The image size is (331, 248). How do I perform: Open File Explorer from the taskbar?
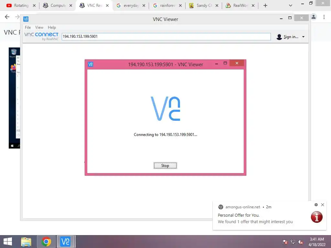pyautogui.click(x=26, y=242)
